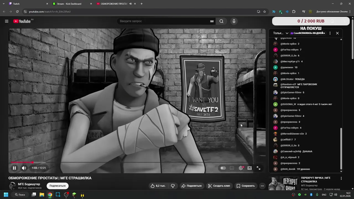Screen dimensions: 354x199
Task: Click the Доступно обновление Chrome button
Action: point(332,12)
